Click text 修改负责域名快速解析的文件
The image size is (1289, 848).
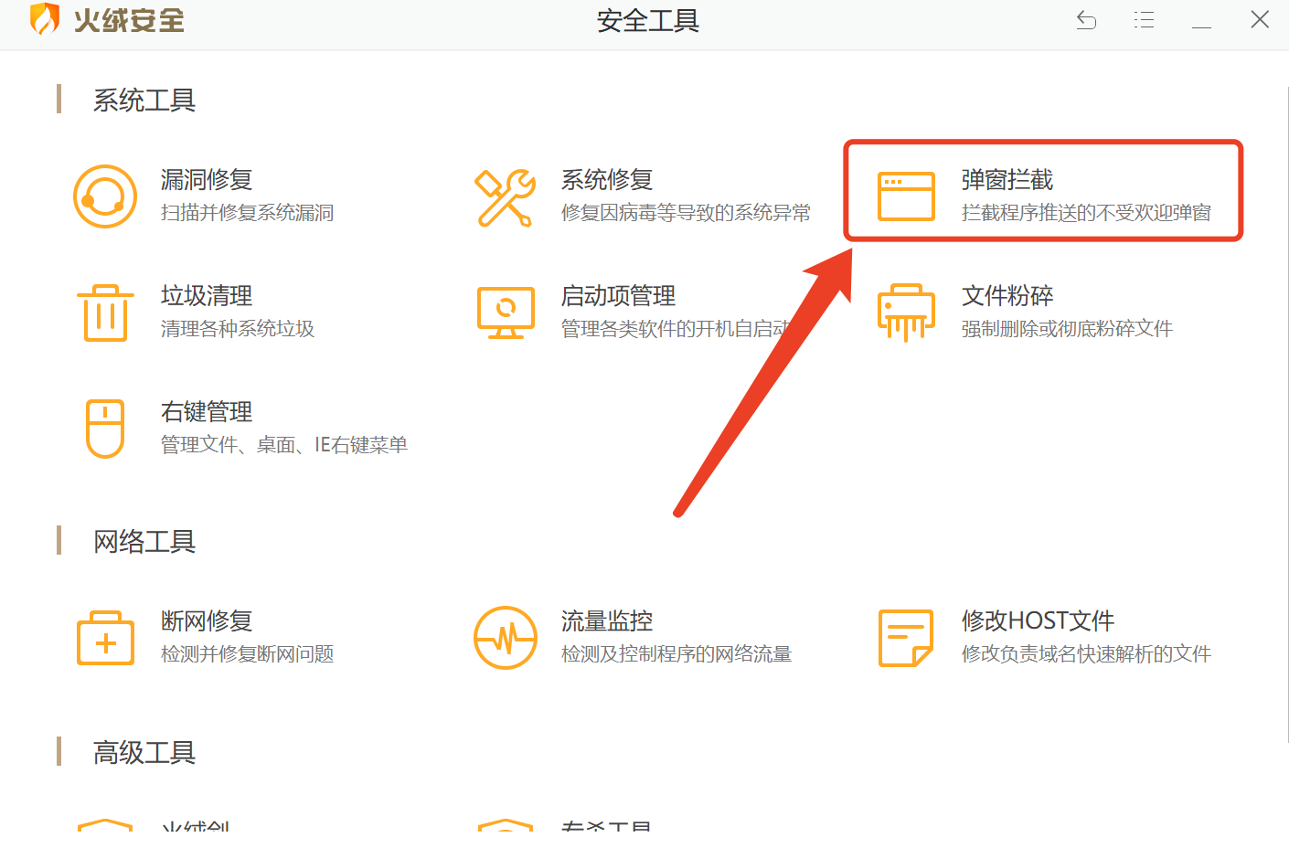point(1086,654)
